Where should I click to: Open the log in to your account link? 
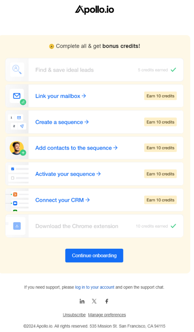[x=94, y=287]
